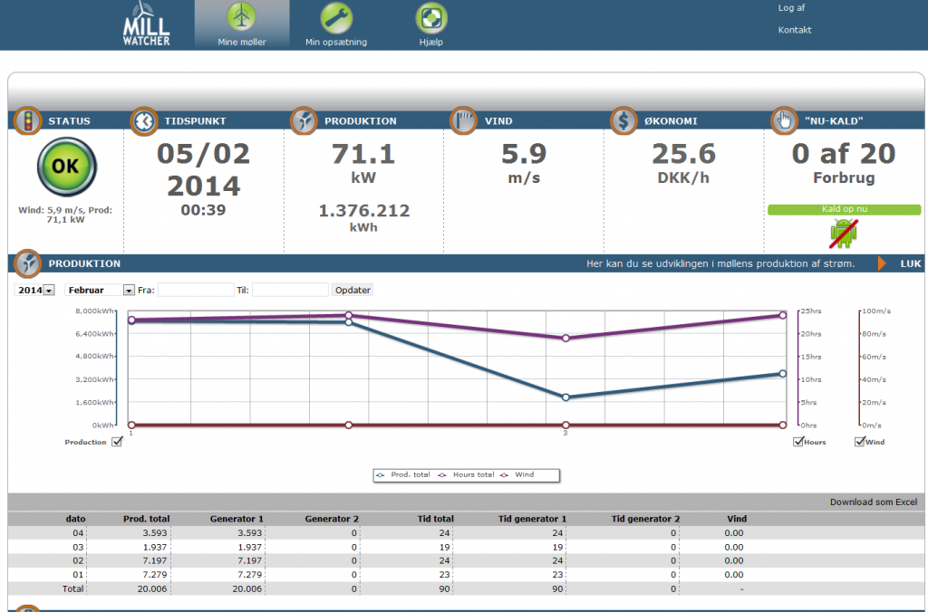Click the green Kald op nu button
The image size is (928, 612).
pyautogui.click(x=844, y=209)
